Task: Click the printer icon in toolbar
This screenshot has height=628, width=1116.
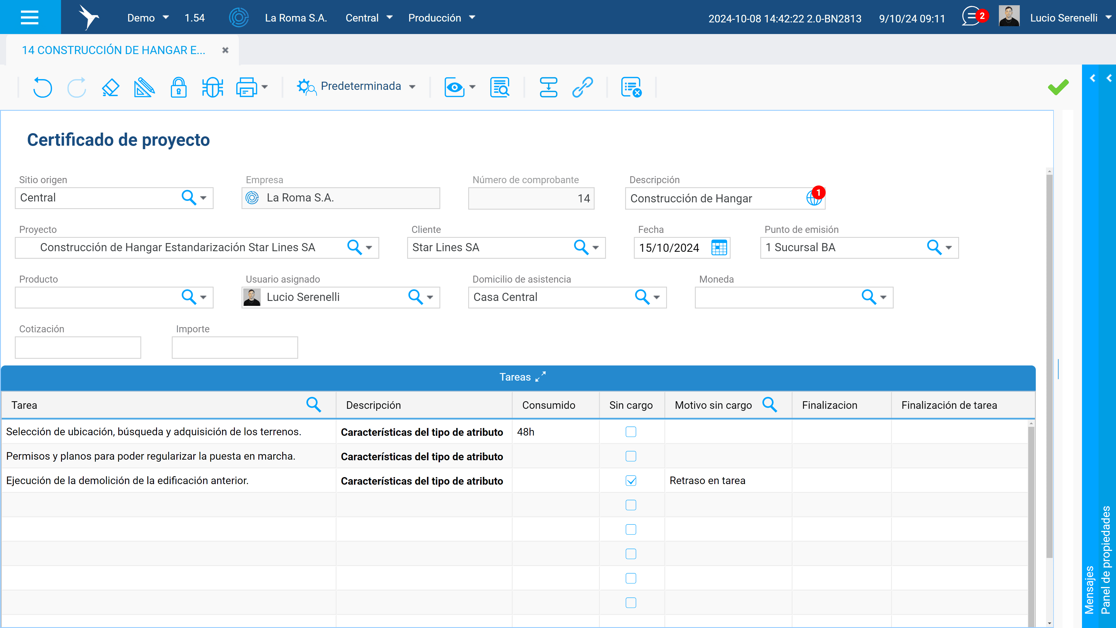Action: click(246, 87)
